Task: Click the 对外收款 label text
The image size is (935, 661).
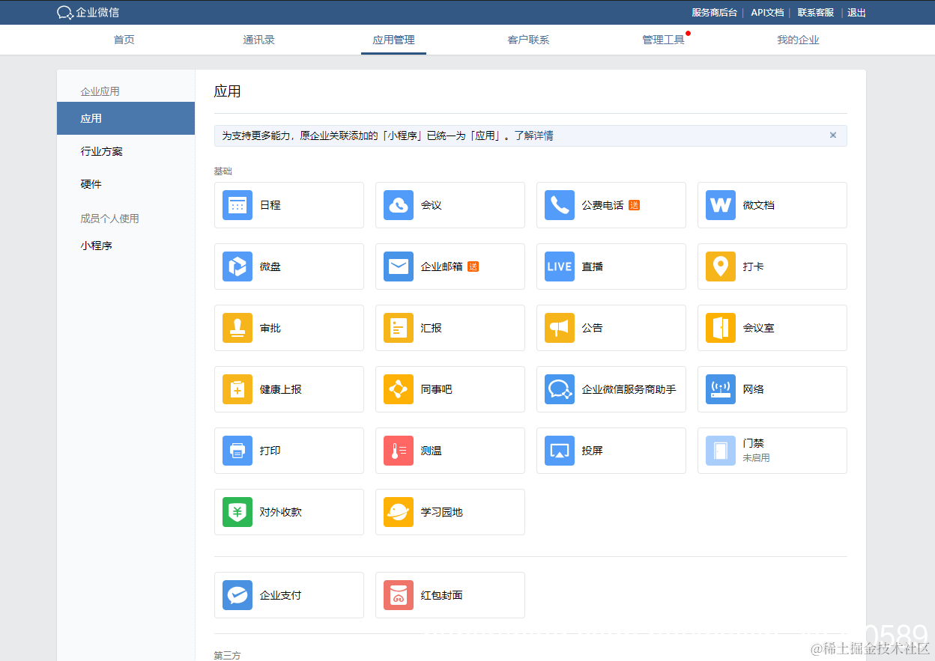Action: pyautogui.click(x=281, y=512)
